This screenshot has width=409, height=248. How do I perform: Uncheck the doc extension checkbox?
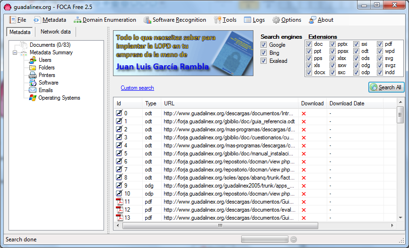point(309,44)
